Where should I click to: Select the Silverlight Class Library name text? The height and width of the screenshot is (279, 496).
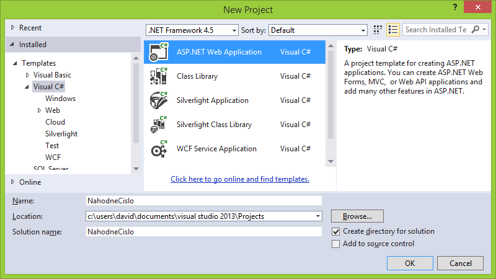point(214,125)
